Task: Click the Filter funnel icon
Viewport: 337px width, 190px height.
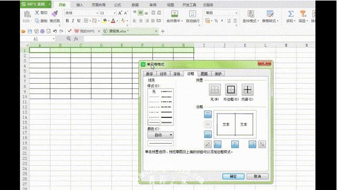Action: (x=303, y=14)
